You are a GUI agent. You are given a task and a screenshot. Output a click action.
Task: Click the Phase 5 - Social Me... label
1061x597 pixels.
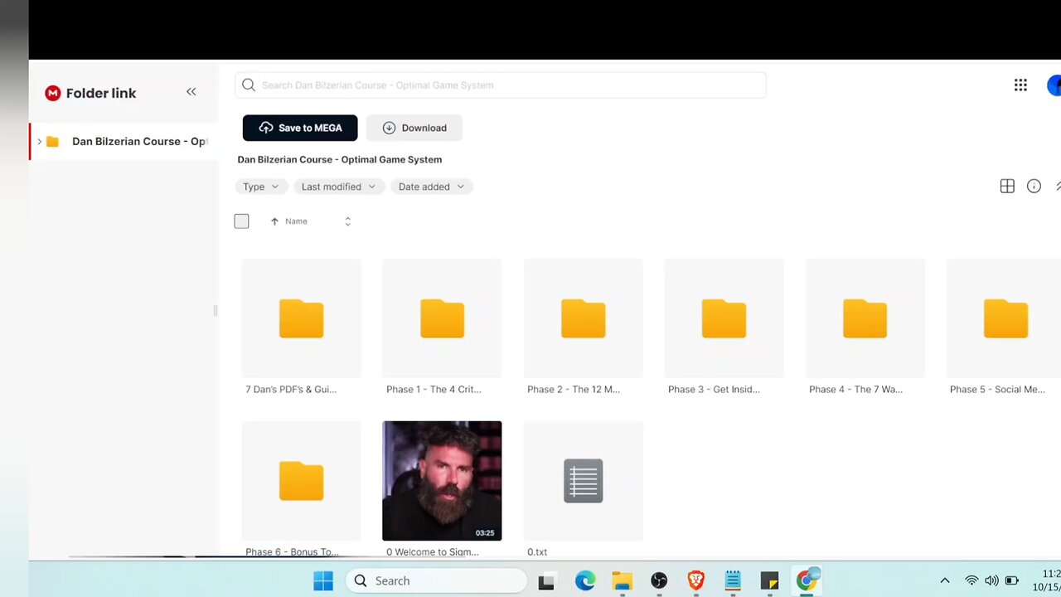coord(997,389)
